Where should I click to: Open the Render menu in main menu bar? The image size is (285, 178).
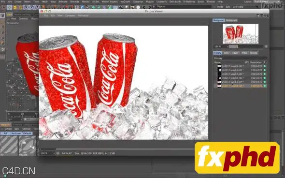pos(85,1)
